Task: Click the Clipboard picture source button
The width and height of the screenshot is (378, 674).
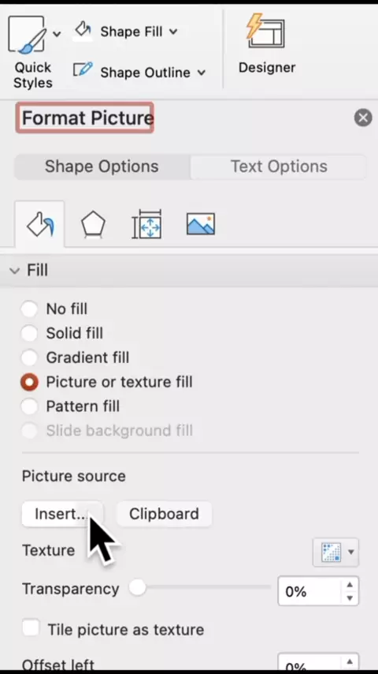Action: [x=164, y=514]
